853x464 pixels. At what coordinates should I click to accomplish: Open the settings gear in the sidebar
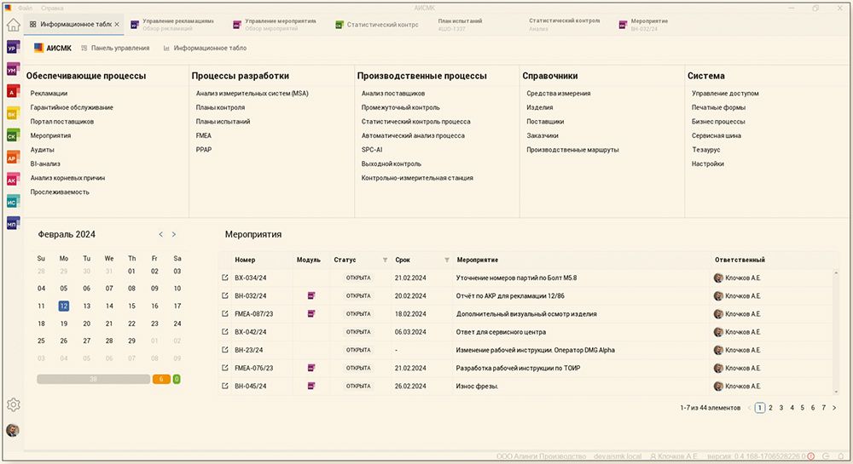tap(13, 405)
